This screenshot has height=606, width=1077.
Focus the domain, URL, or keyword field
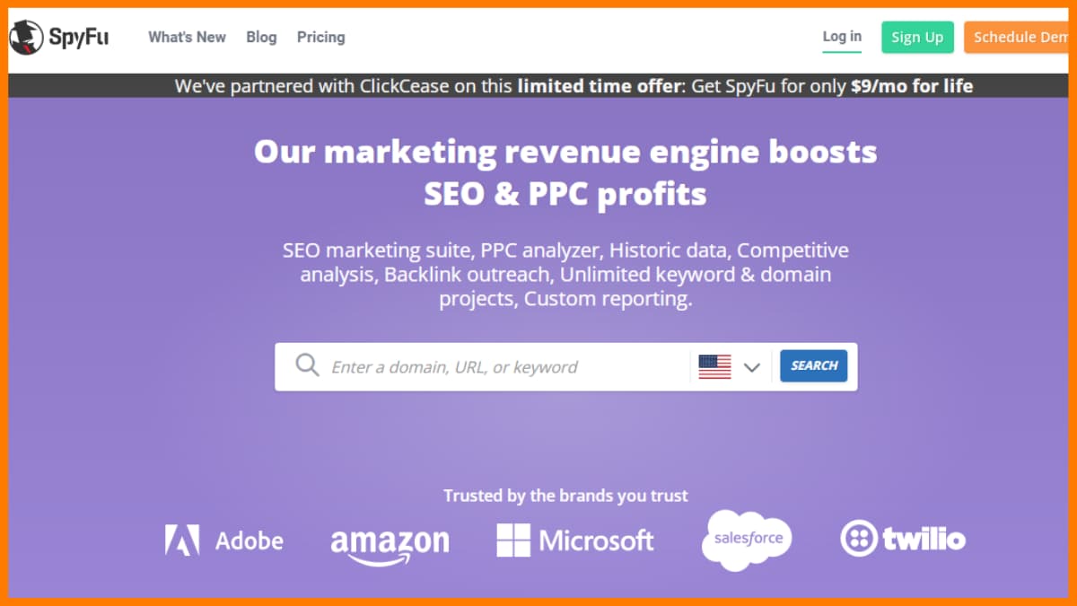(503, 366)
